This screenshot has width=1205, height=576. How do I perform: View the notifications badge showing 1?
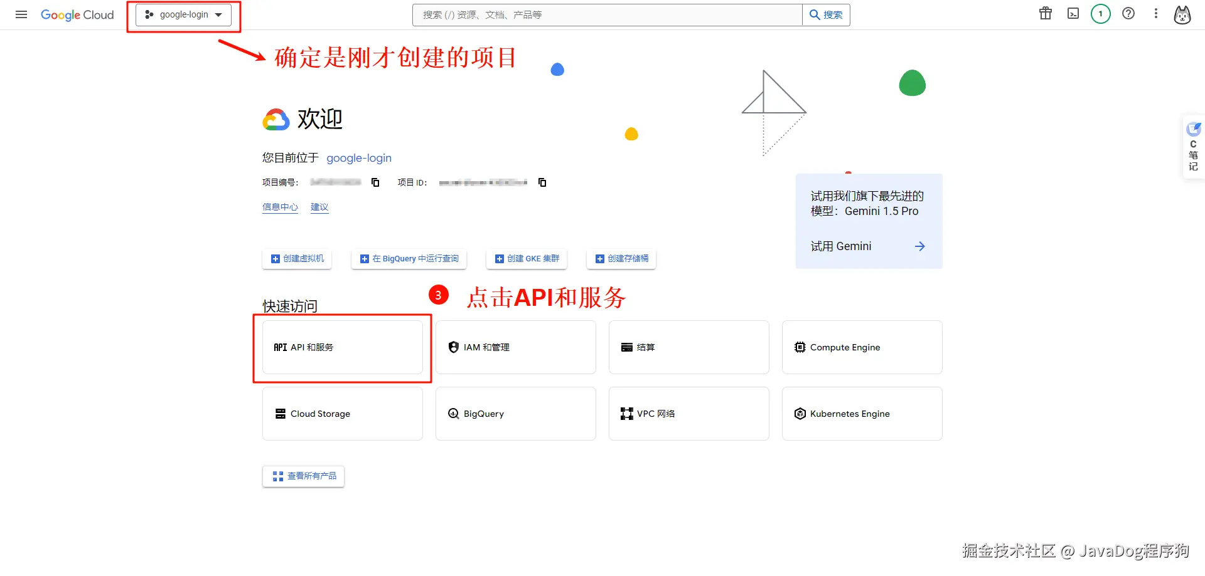point(1101,14)
